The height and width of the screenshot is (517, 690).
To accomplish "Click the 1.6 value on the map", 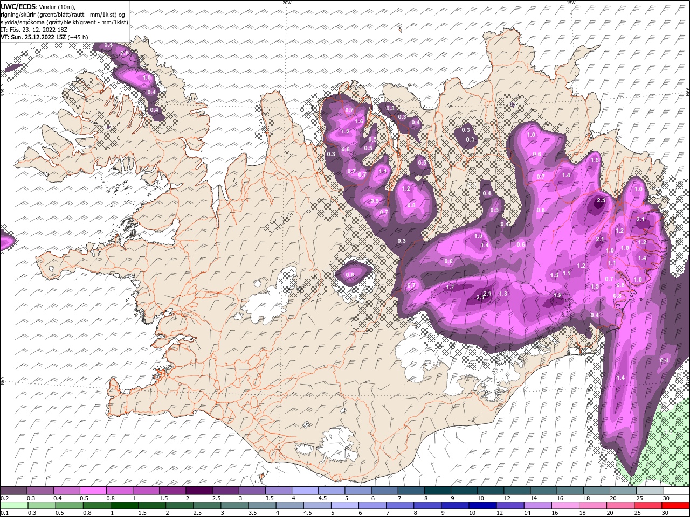I will [359, 122].
